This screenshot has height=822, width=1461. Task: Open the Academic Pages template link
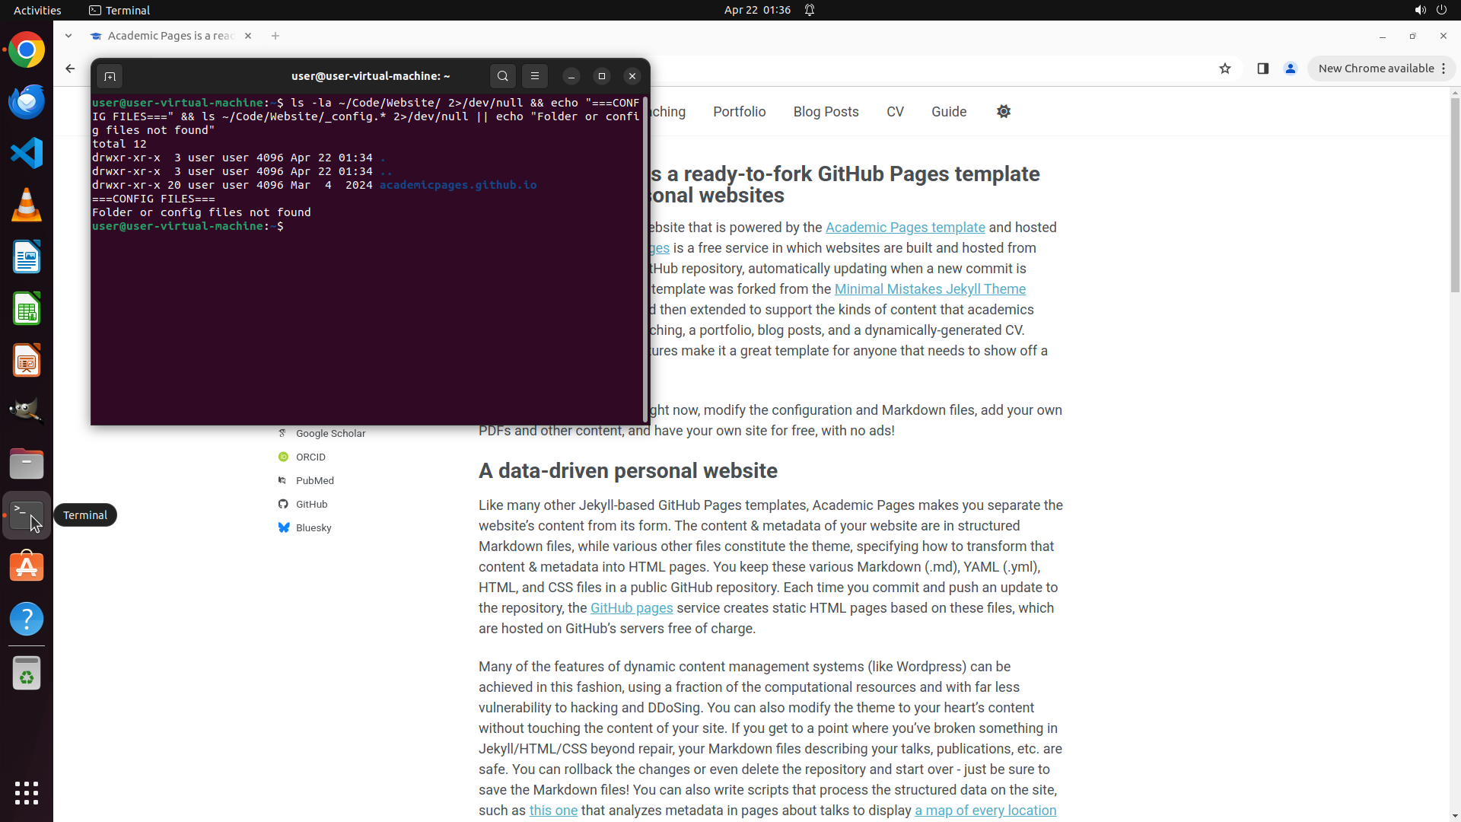click(905, 228)
